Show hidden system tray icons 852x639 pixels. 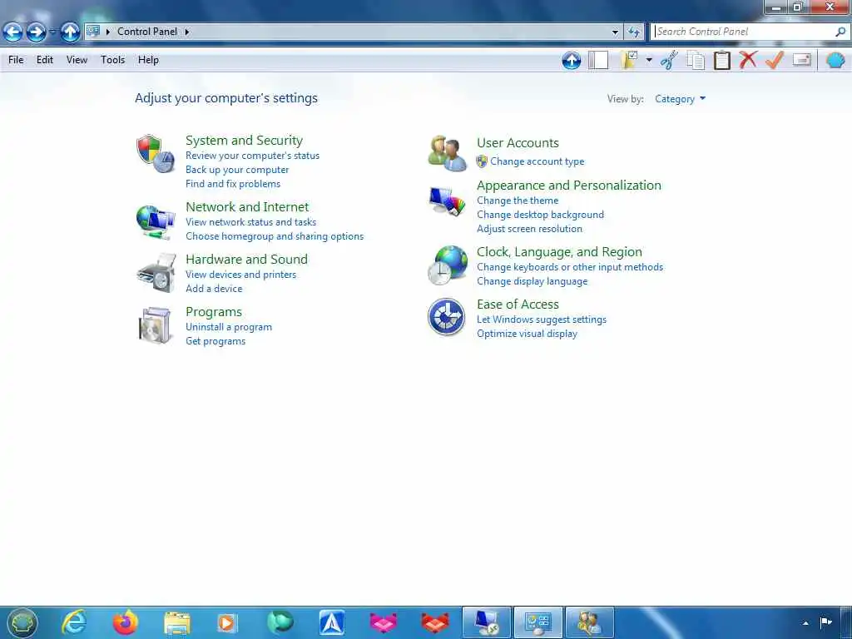point(805,622)
